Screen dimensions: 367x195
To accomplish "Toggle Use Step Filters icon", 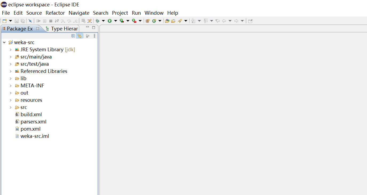I will pos(89,21).
